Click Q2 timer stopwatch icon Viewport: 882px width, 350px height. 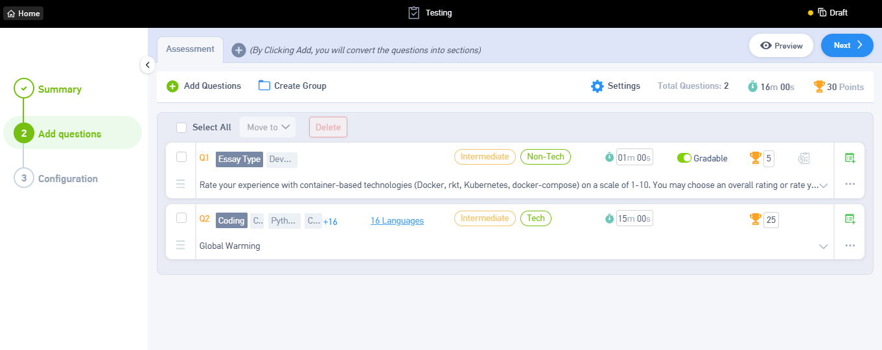(609, 219)
